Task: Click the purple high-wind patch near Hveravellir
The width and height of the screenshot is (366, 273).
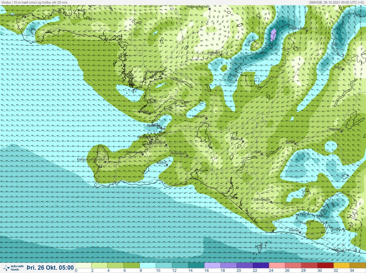Action: (273, 35)
